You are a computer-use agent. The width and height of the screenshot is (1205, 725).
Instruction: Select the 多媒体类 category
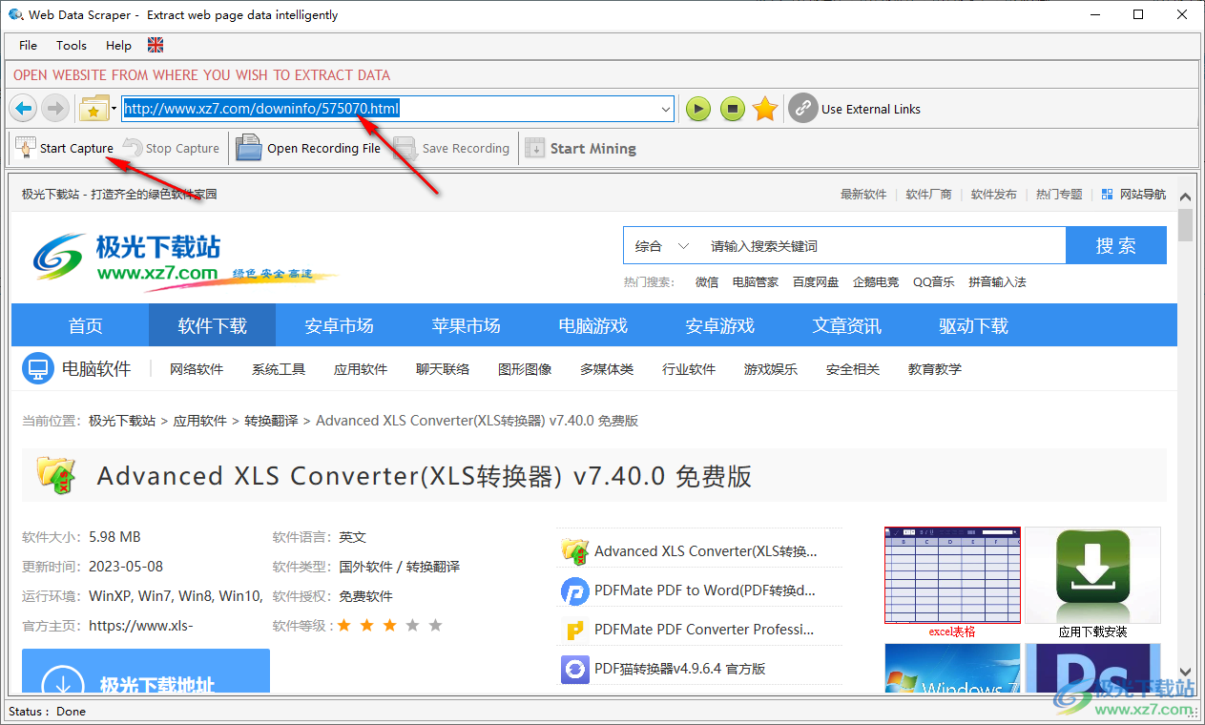[x=607, y=369]
